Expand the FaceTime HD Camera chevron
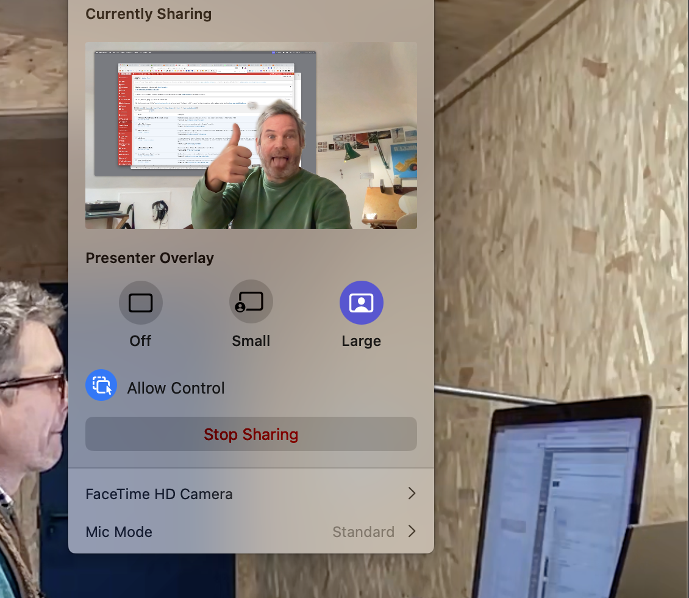Viewport: 689px width, 598px height. (412, 494)
